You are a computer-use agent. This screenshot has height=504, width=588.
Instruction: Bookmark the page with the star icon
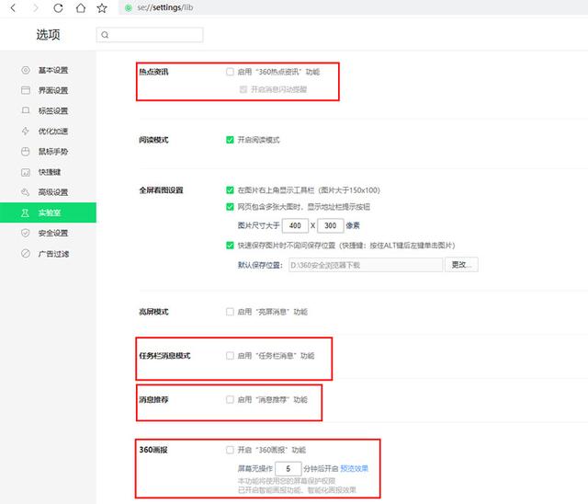102,8
